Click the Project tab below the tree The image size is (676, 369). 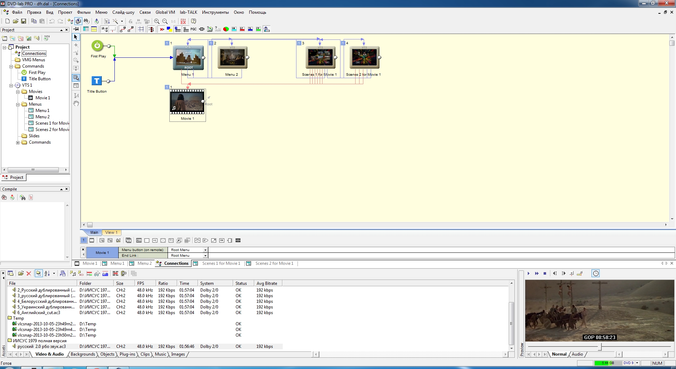(x=13, y=177)
